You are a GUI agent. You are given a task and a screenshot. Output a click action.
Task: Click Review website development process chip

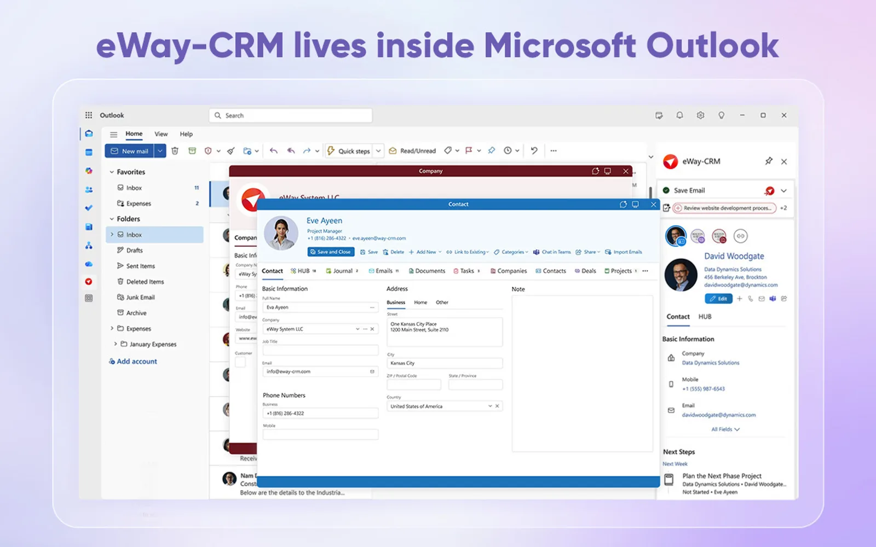pyautogui.click(x=724, y=208)
